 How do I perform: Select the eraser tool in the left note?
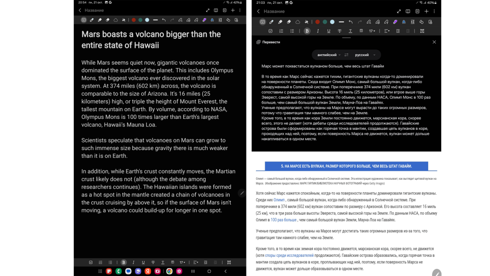(107, 20)
